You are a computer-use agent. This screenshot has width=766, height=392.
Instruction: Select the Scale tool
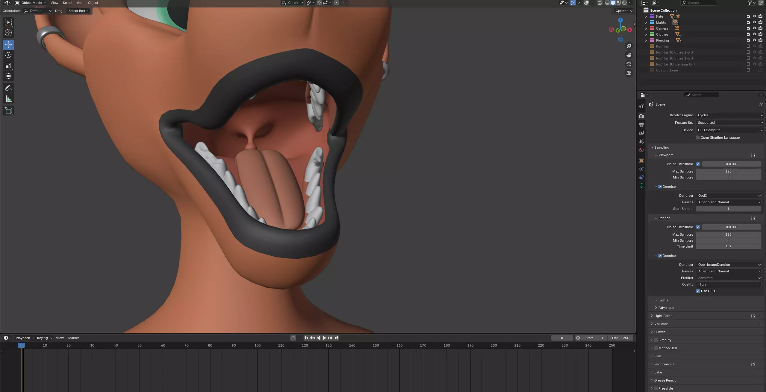8,65
